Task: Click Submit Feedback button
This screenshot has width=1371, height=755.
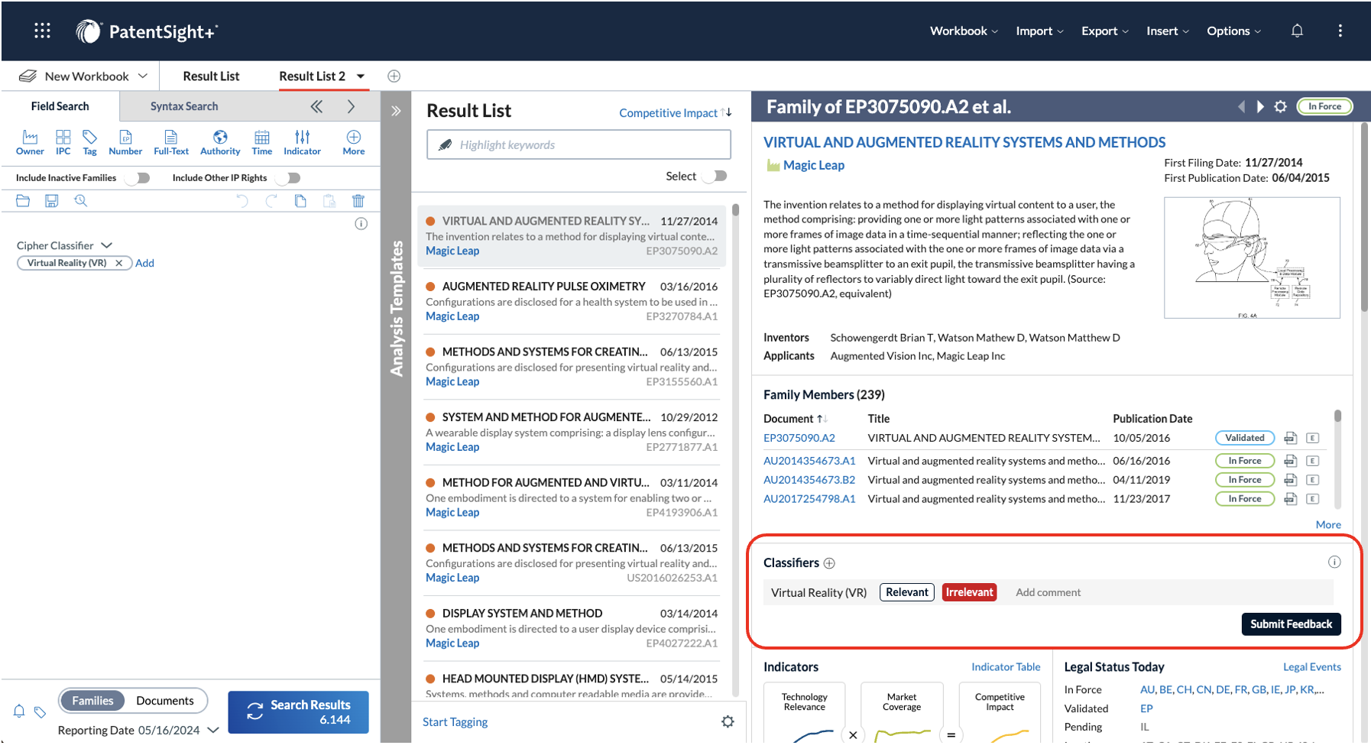Action: 1291,624
